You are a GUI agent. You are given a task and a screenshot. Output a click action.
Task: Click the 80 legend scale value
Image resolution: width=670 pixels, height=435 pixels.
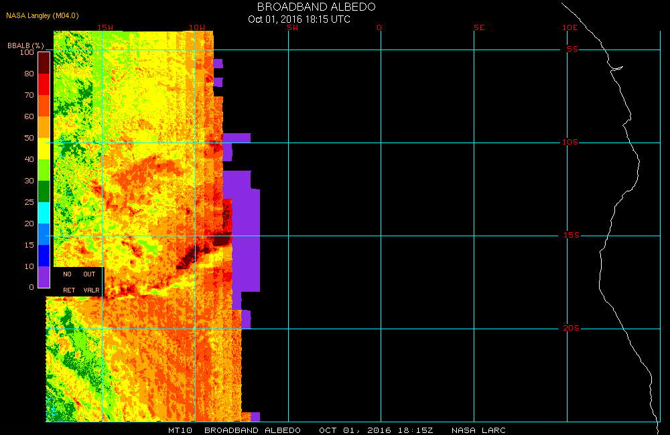29,74
